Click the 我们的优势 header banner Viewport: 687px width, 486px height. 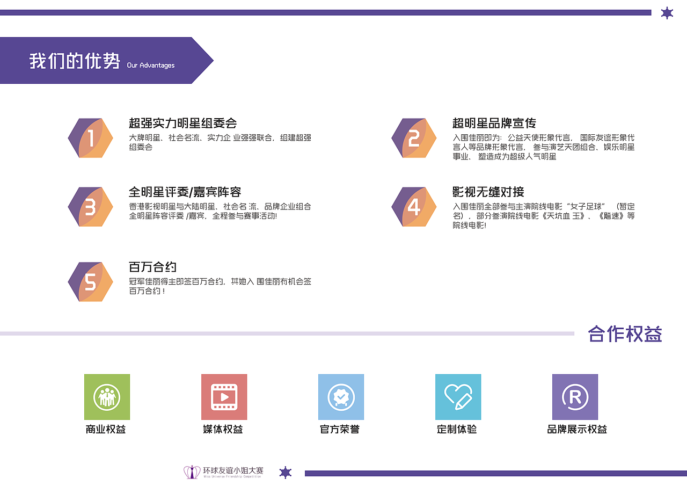tap(106, 60)
